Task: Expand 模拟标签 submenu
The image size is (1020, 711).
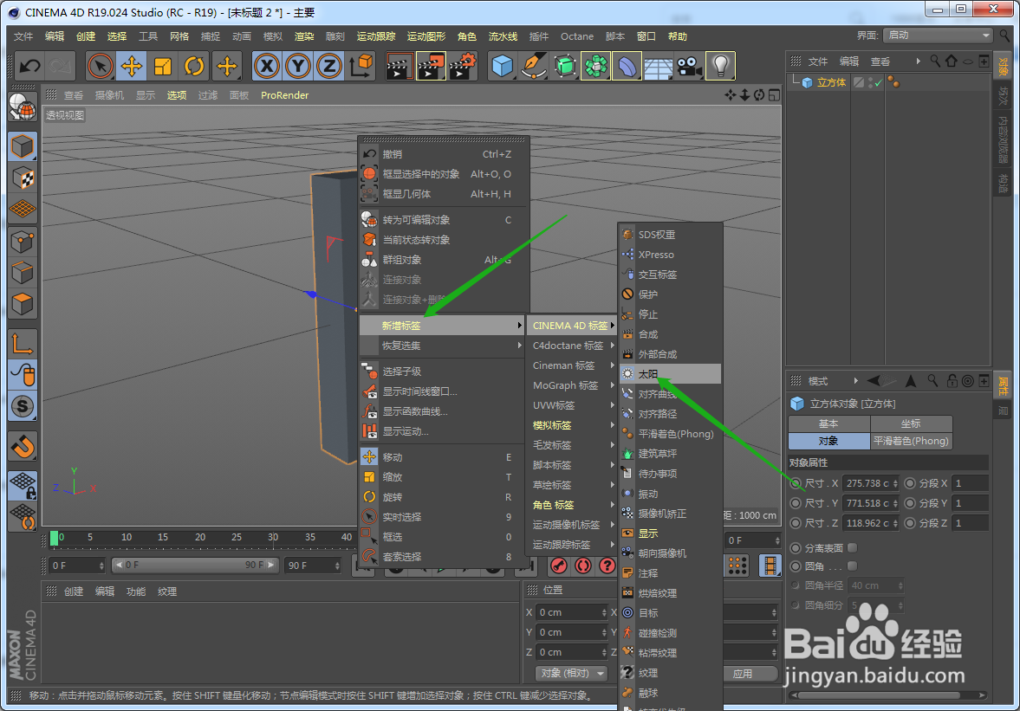Action: tap(573, 425)
